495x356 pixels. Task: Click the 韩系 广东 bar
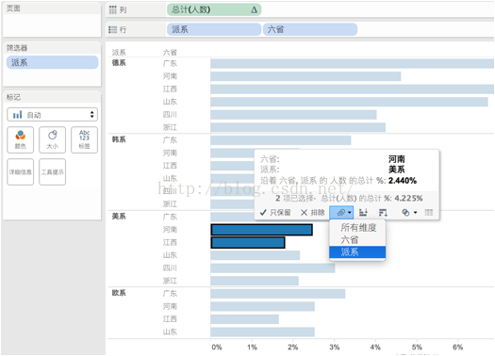point(281,140)
